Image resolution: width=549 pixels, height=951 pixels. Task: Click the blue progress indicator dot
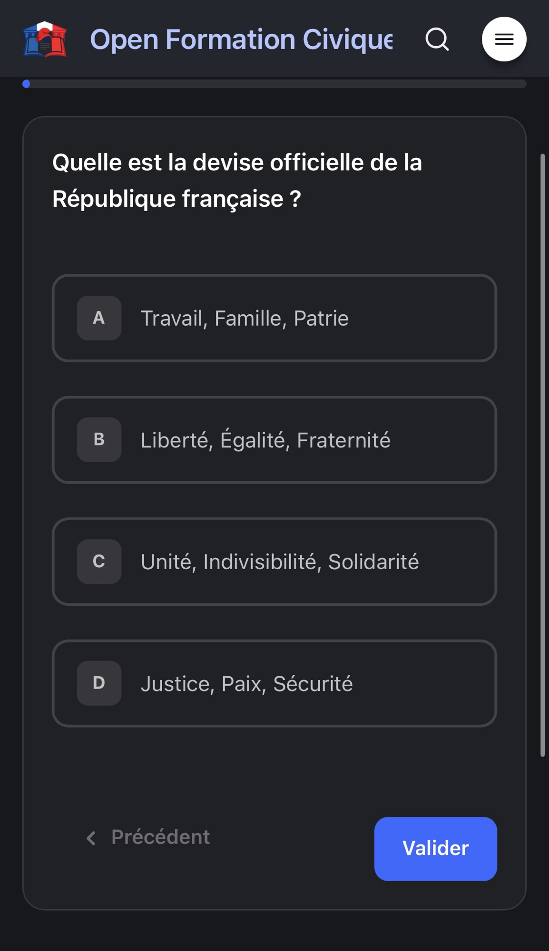tap(26, 84)
